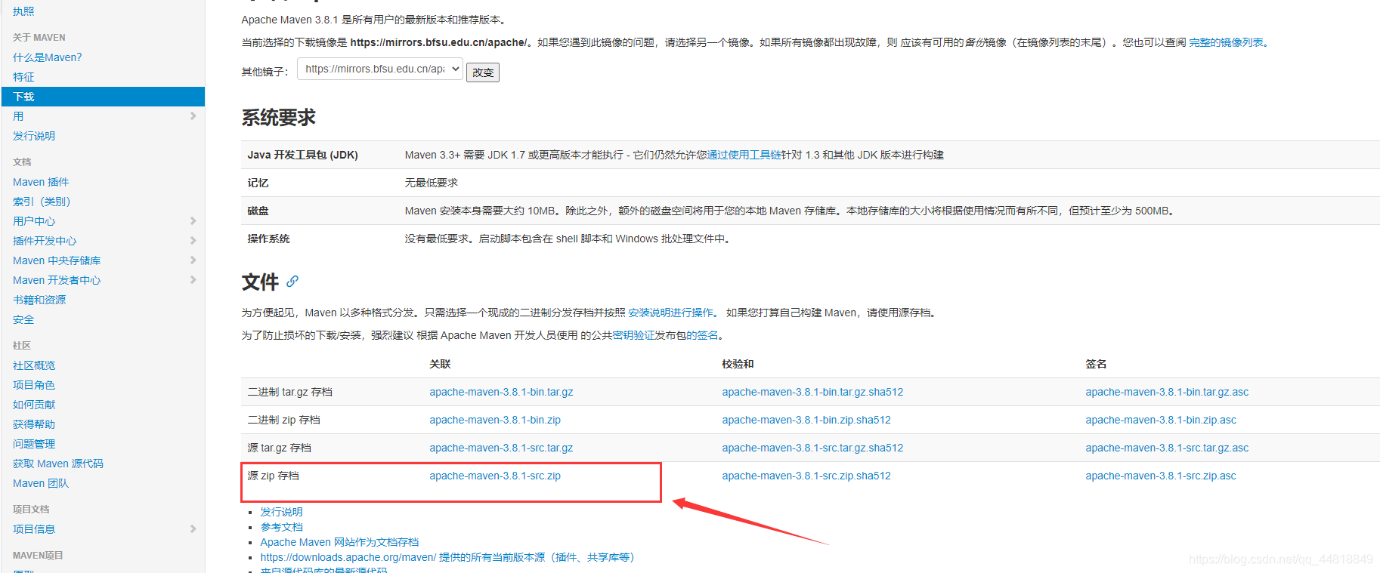
Task: Follow the 通过使用工具链 link
Action: pos(744,155)
